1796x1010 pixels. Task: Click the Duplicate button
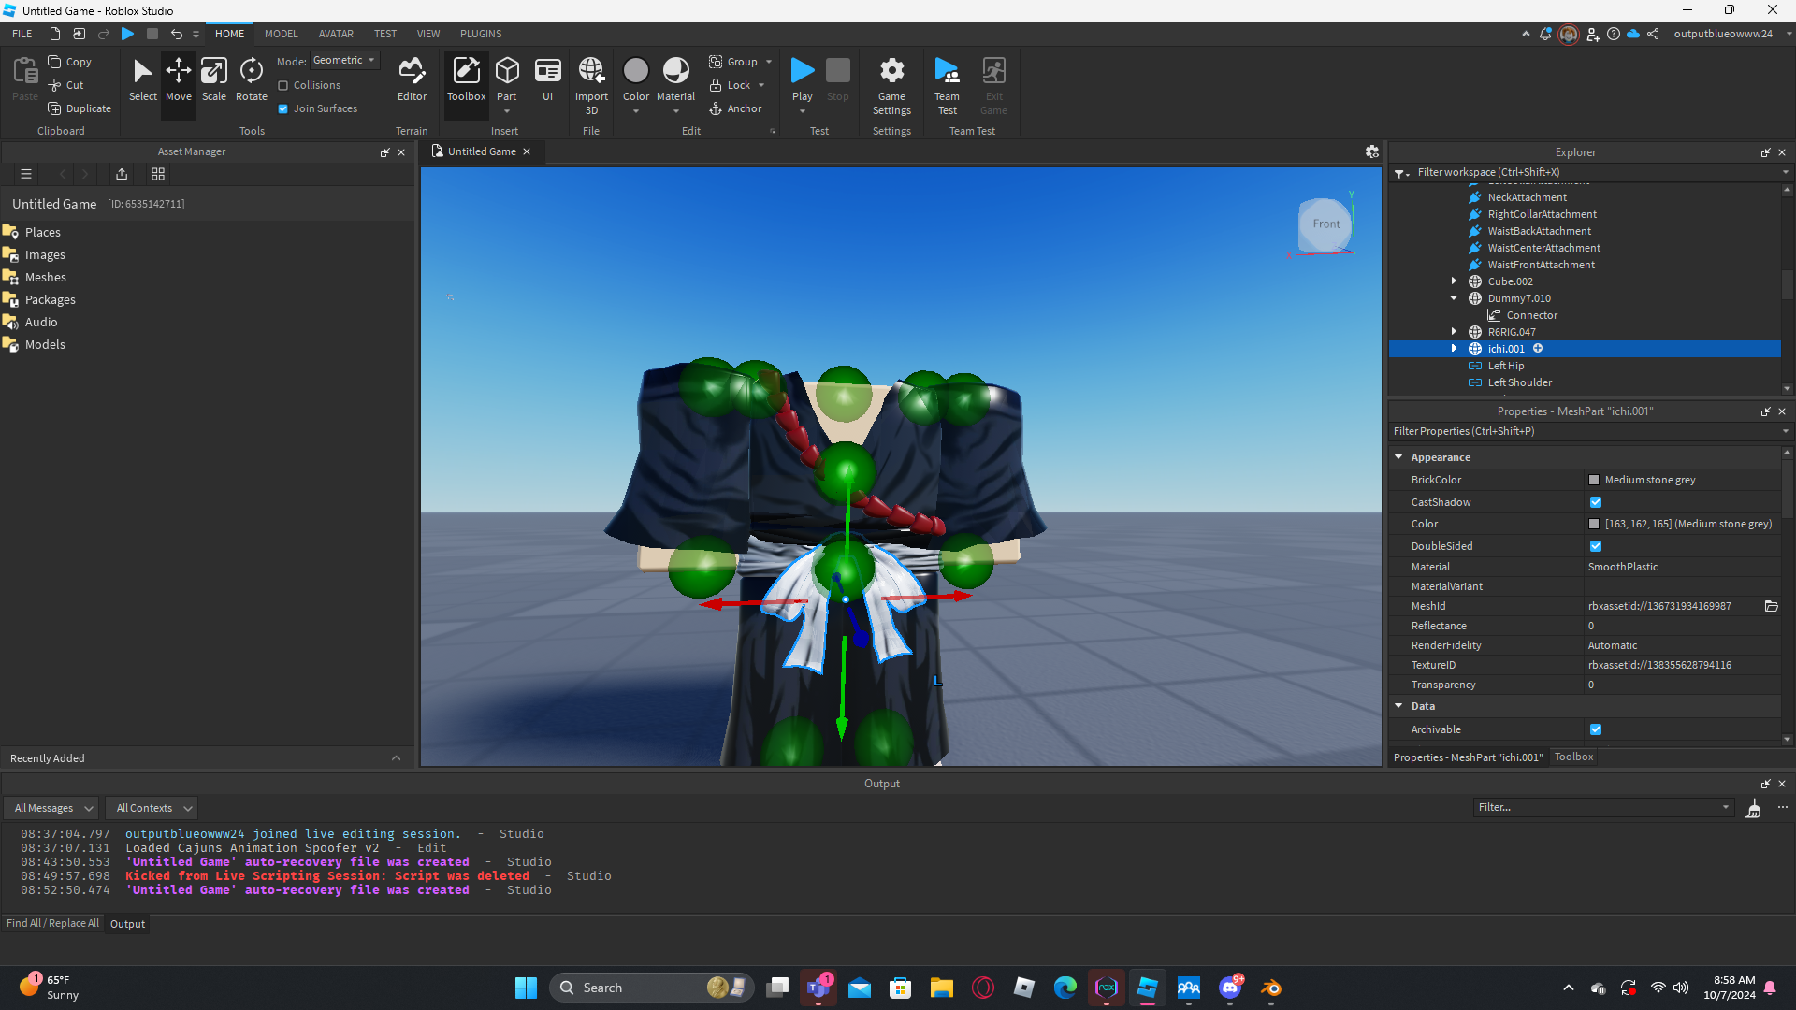[x=80, y=108]
